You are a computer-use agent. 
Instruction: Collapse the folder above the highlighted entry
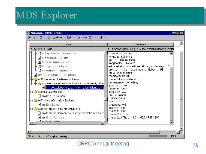point(36,83)
